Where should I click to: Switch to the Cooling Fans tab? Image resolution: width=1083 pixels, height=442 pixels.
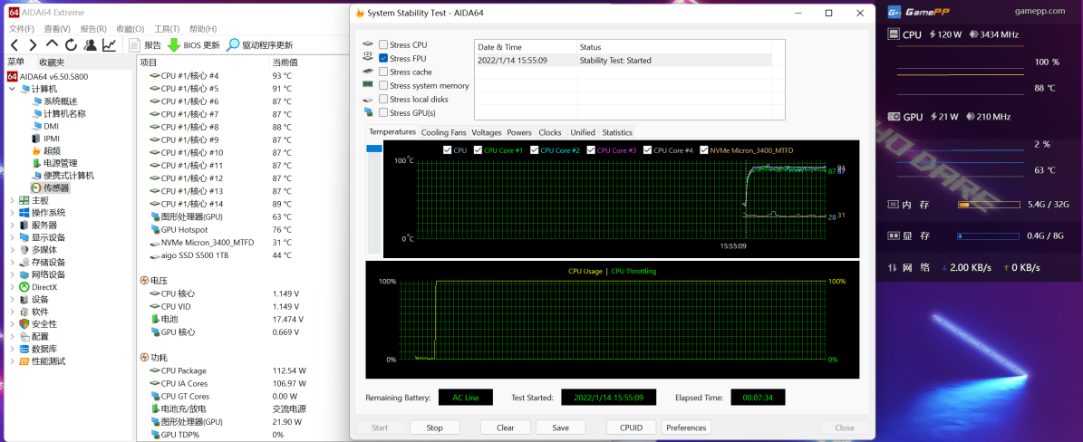443,132
